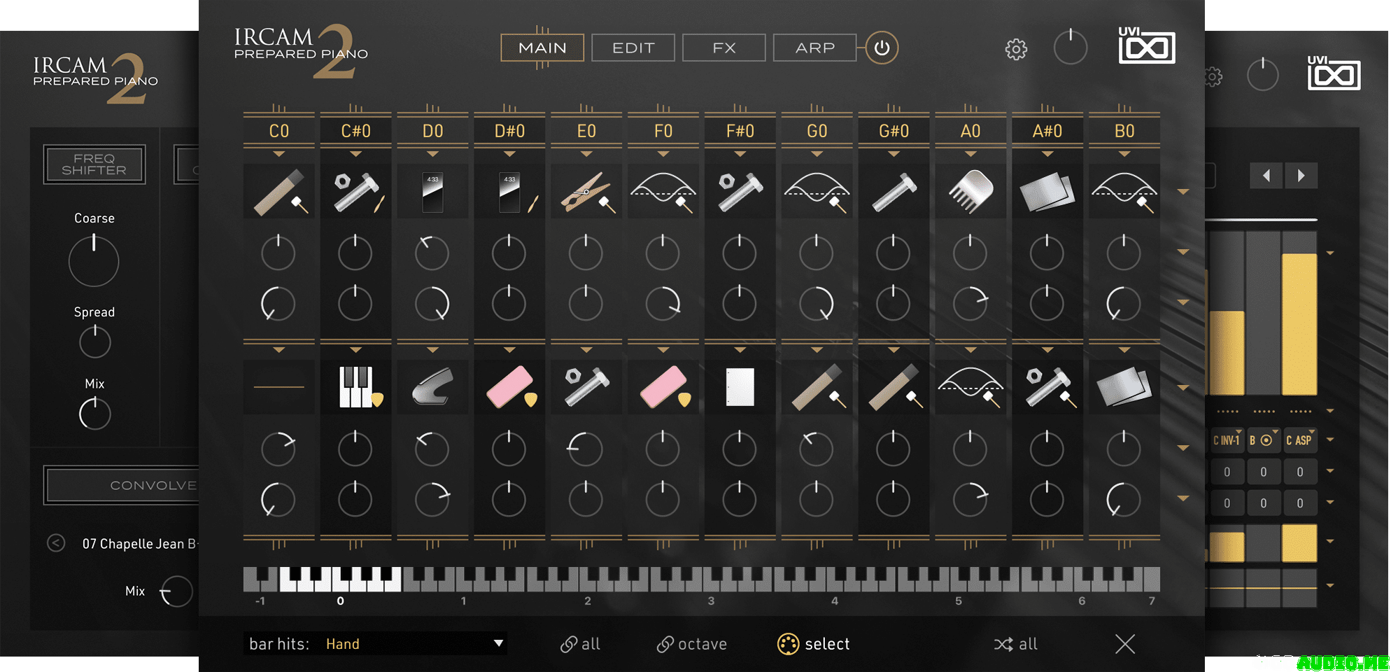The image size is (1391, 672).
Task: Select the comb preparation under A0
Action: tap(970, 191)
